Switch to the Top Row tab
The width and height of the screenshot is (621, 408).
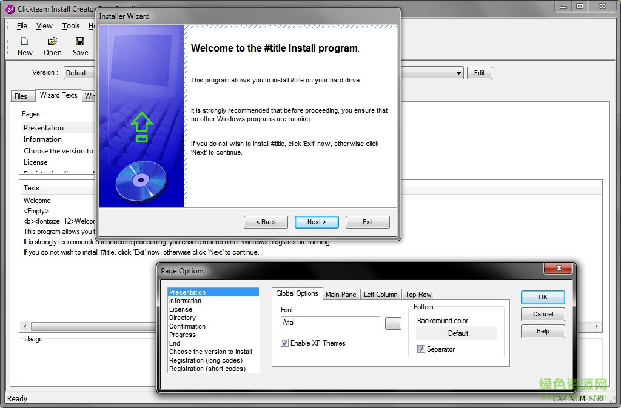point(418,295)
